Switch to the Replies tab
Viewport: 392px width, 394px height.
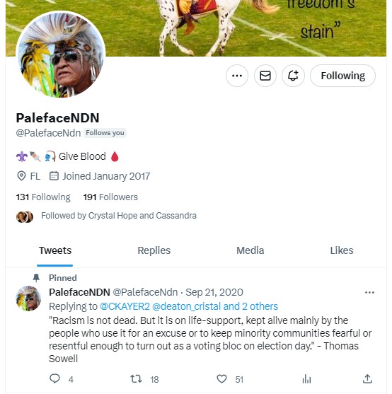pyautogui.click(x=154, y=250)
